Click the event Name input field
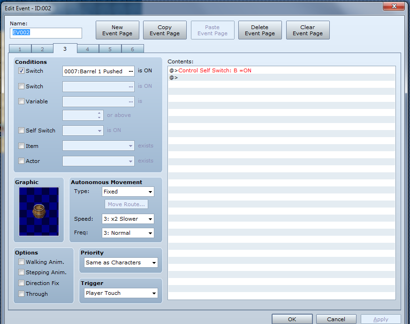Viewport: 410px width, 324px height. click(x=46, y=33)
